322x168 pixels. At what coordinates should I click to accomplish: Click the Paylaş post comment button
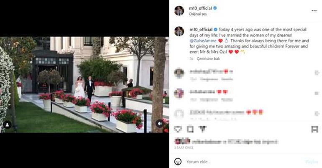point(312,162)
